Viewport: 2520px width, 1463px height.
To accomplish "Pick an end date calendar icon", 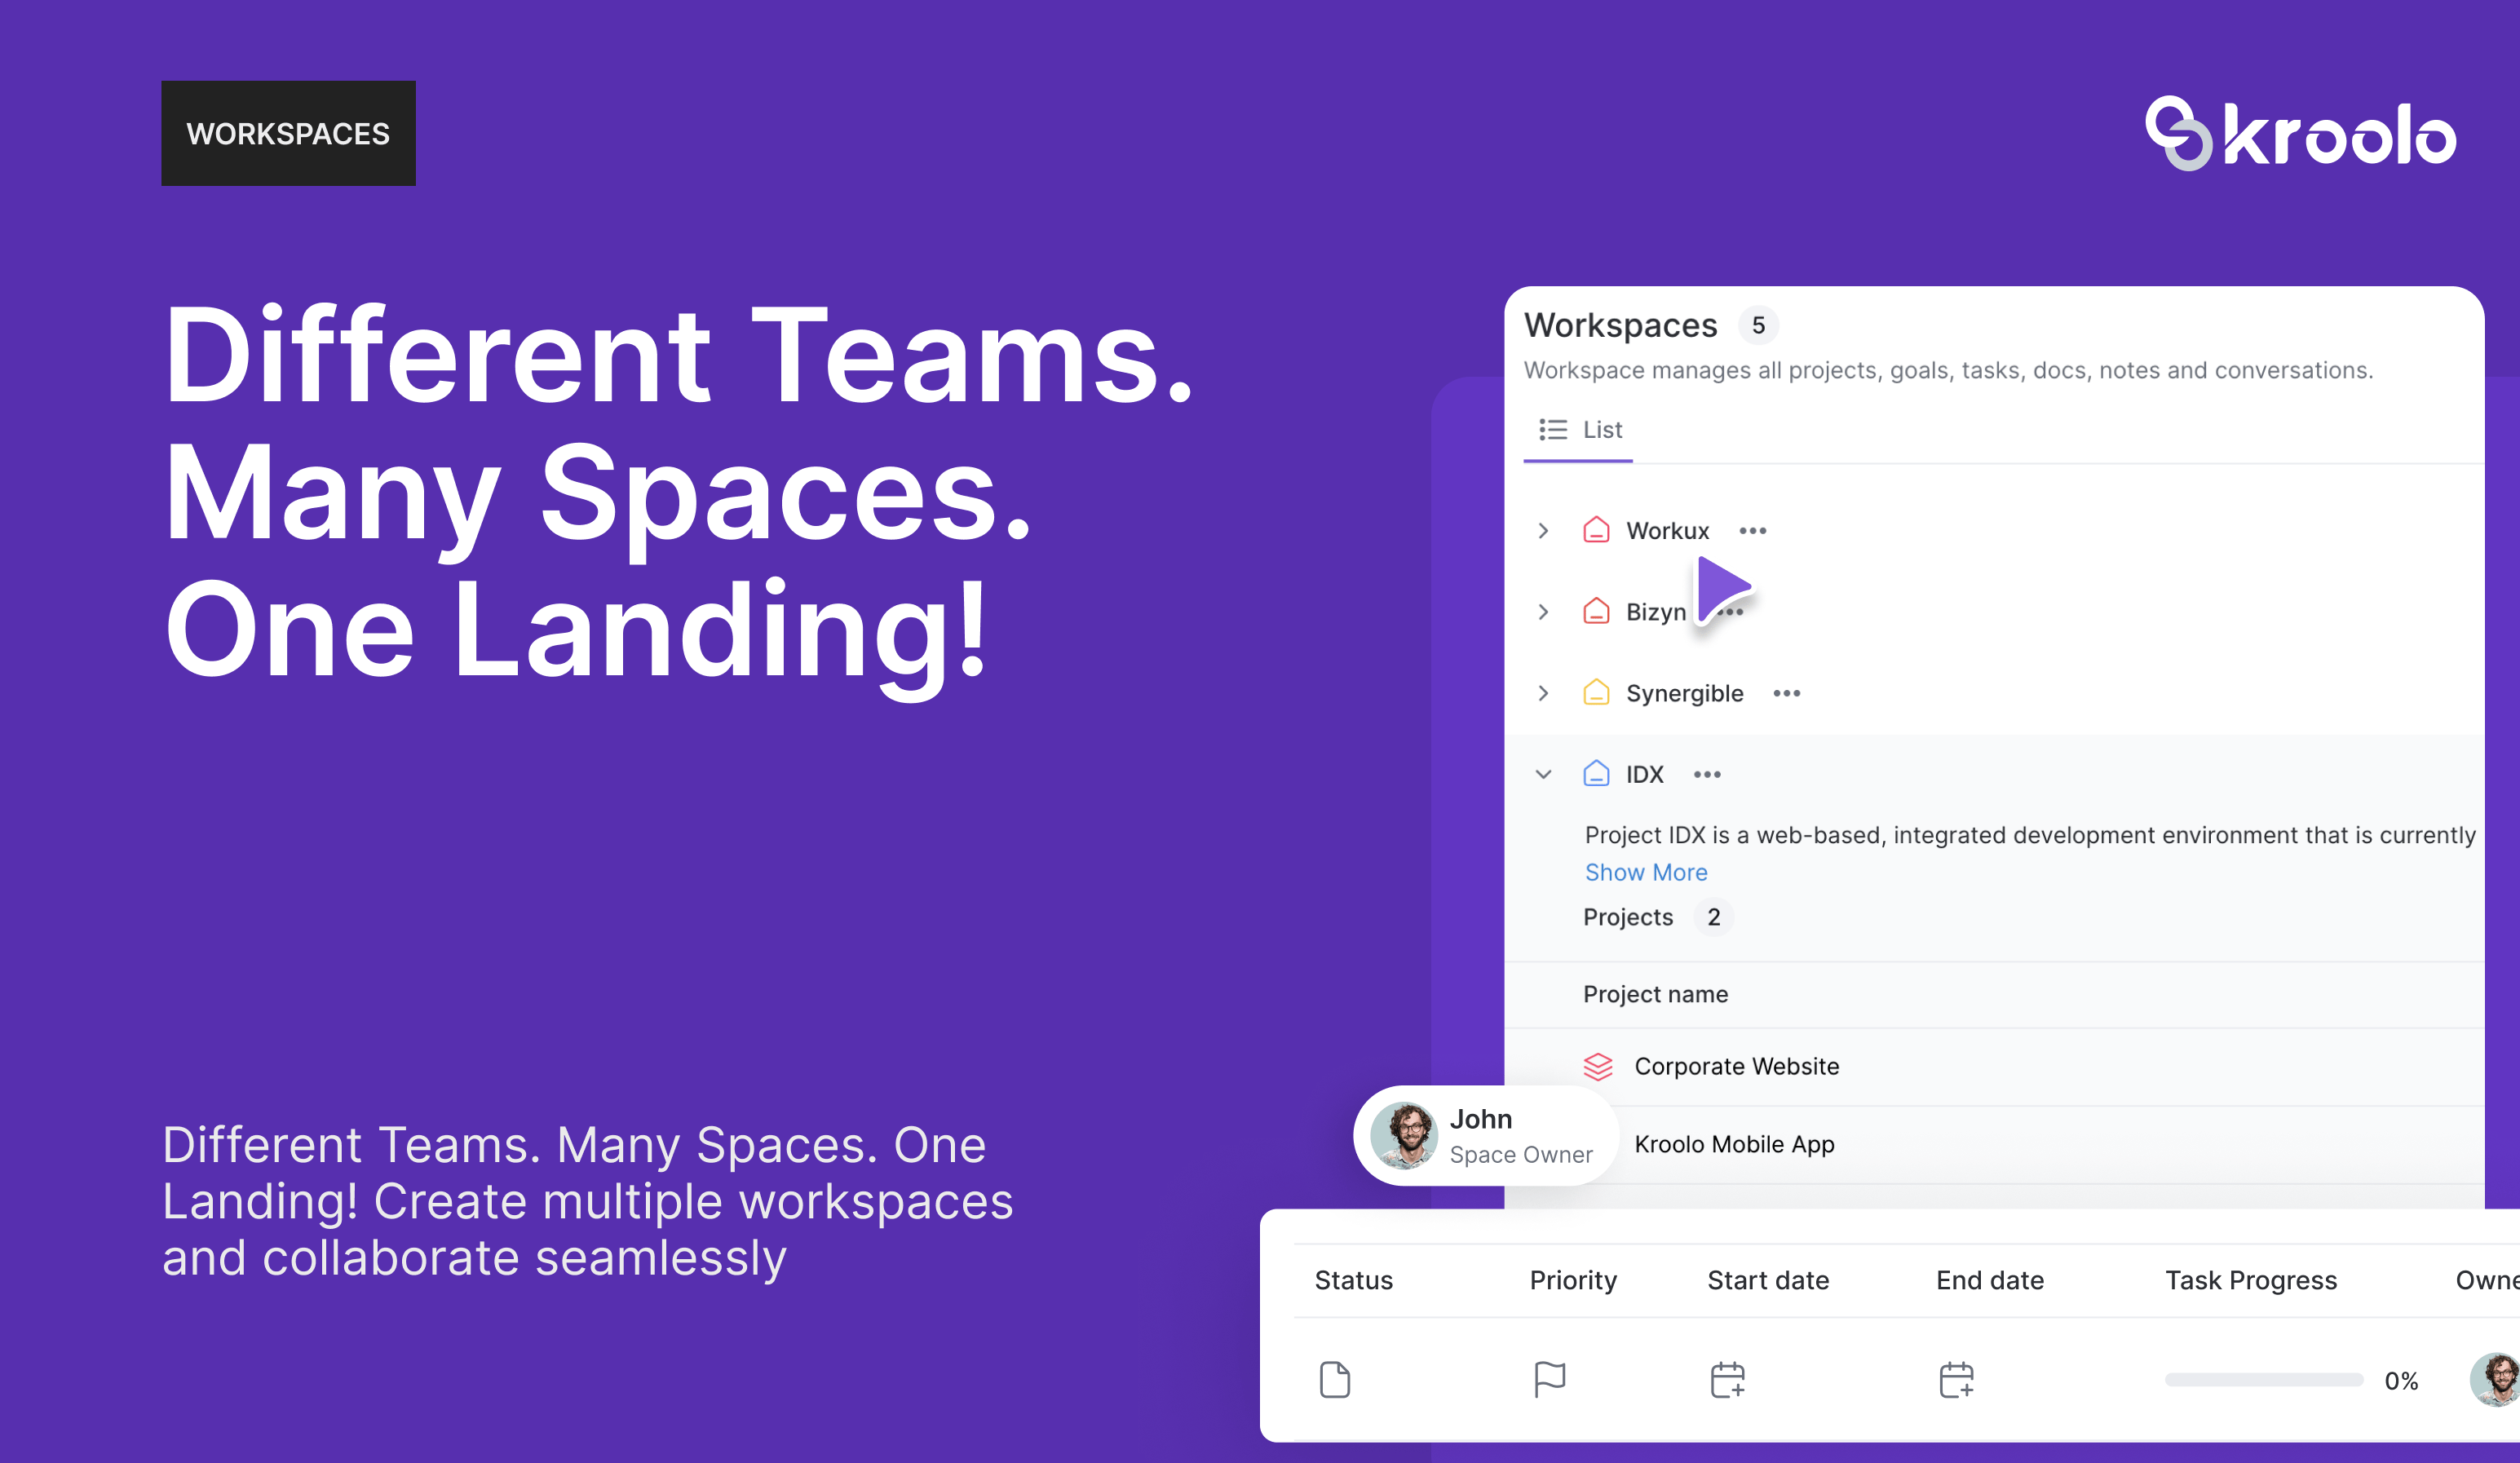I will 1956,1379.
